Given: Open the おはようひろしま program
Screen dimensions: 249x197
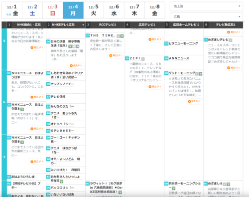Looking at the screenshot, I should click(23, 177).
